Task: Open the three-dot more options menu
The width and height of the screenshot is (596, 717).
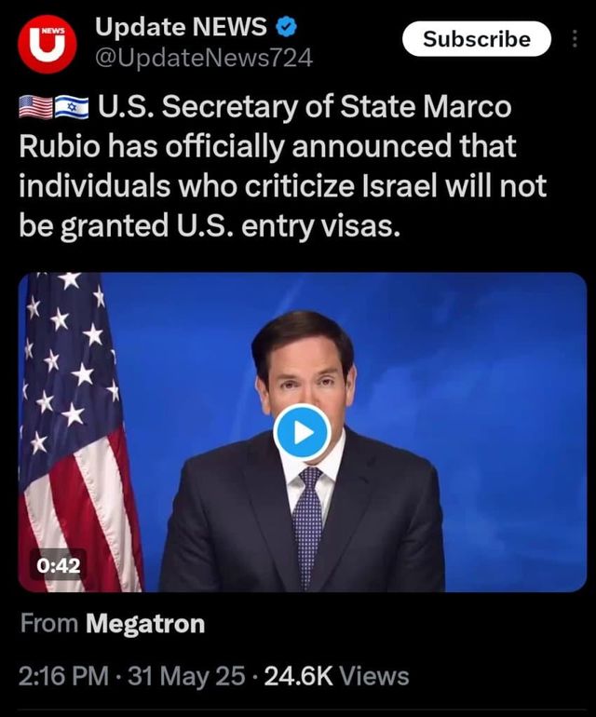Action: [x=575, y=39]
